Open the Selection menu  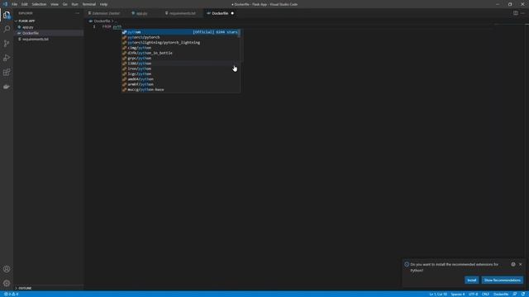point(39,4)
